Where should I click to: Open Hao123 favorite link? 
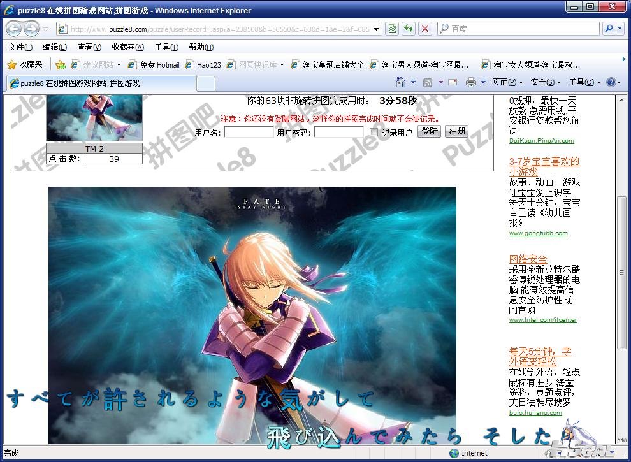pos(203,64)
